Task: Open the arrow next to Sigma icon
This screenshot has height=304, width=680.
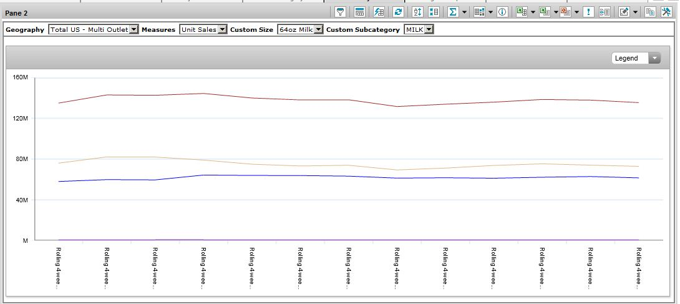Action: pyautogui.click(x=465, y=12)
